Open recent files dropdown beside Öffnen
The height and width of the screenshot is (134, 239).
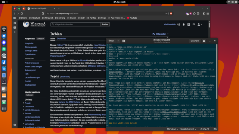[118, 41]
